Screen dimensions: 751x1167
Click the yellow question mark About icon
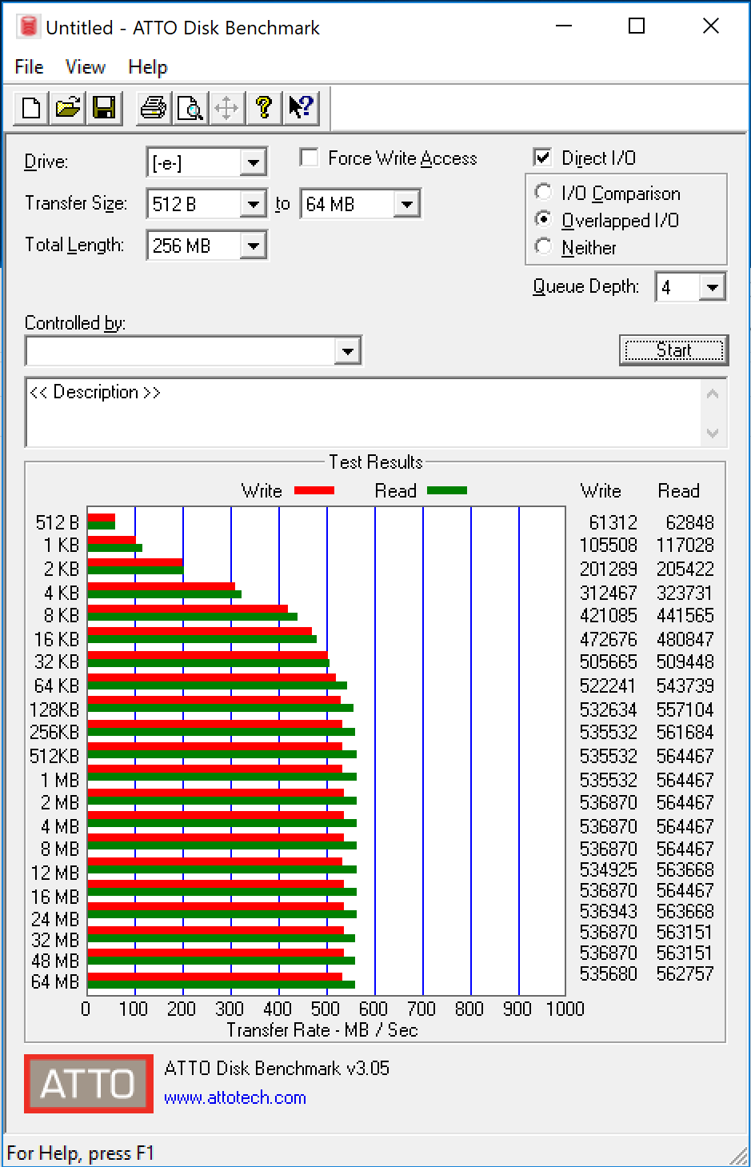264,107
